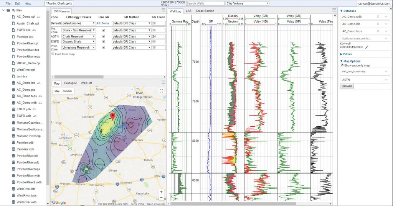393x206 pixels.
Task: Click the red well location pin
Action: point(113,116)
